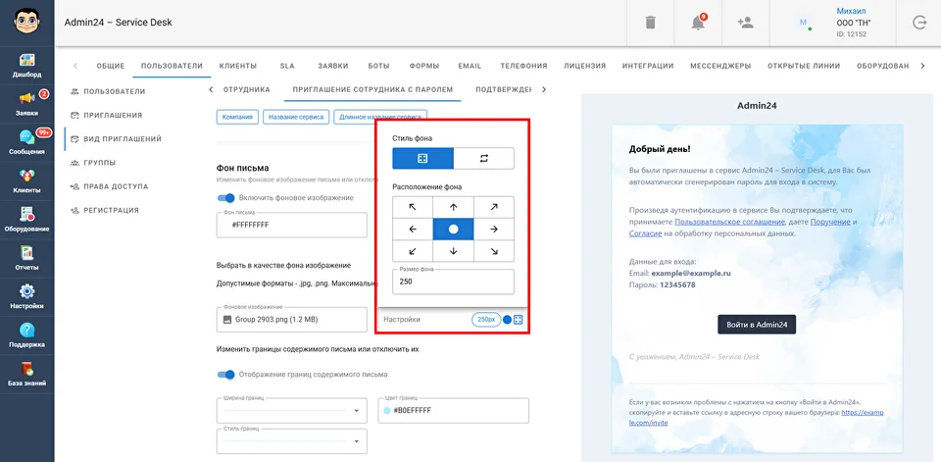Open Оборудование in the left sidebar
The width and height of the screenshot is (941, 462).
click(26, 219)
